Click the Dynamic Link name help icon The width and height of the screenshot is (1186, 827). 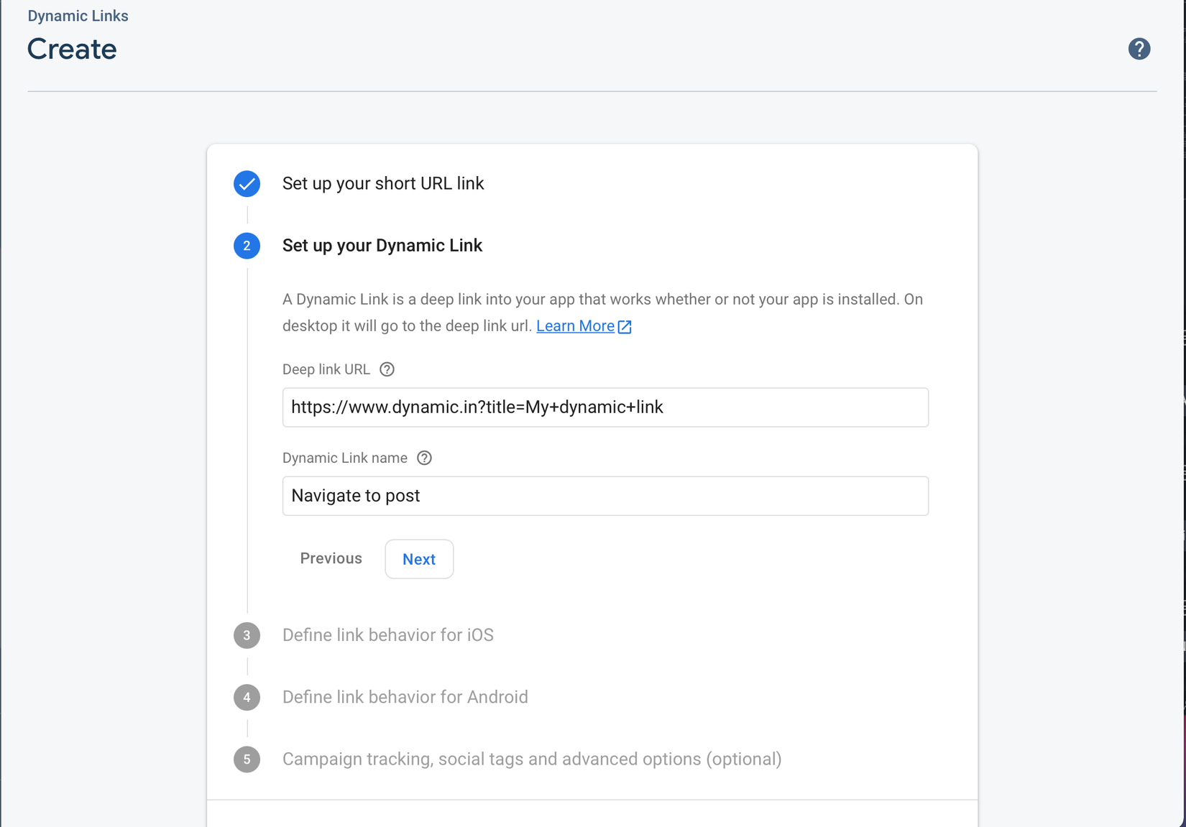[x=424, y=458]
